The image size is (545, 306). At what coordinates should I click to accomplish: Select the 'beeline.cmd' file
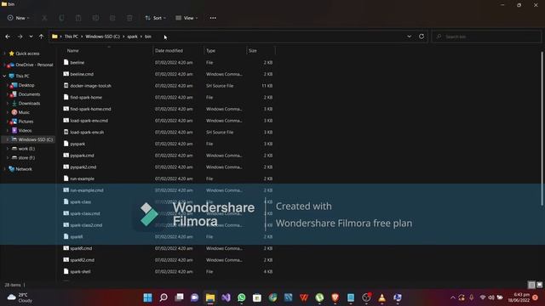coord(82,74)
